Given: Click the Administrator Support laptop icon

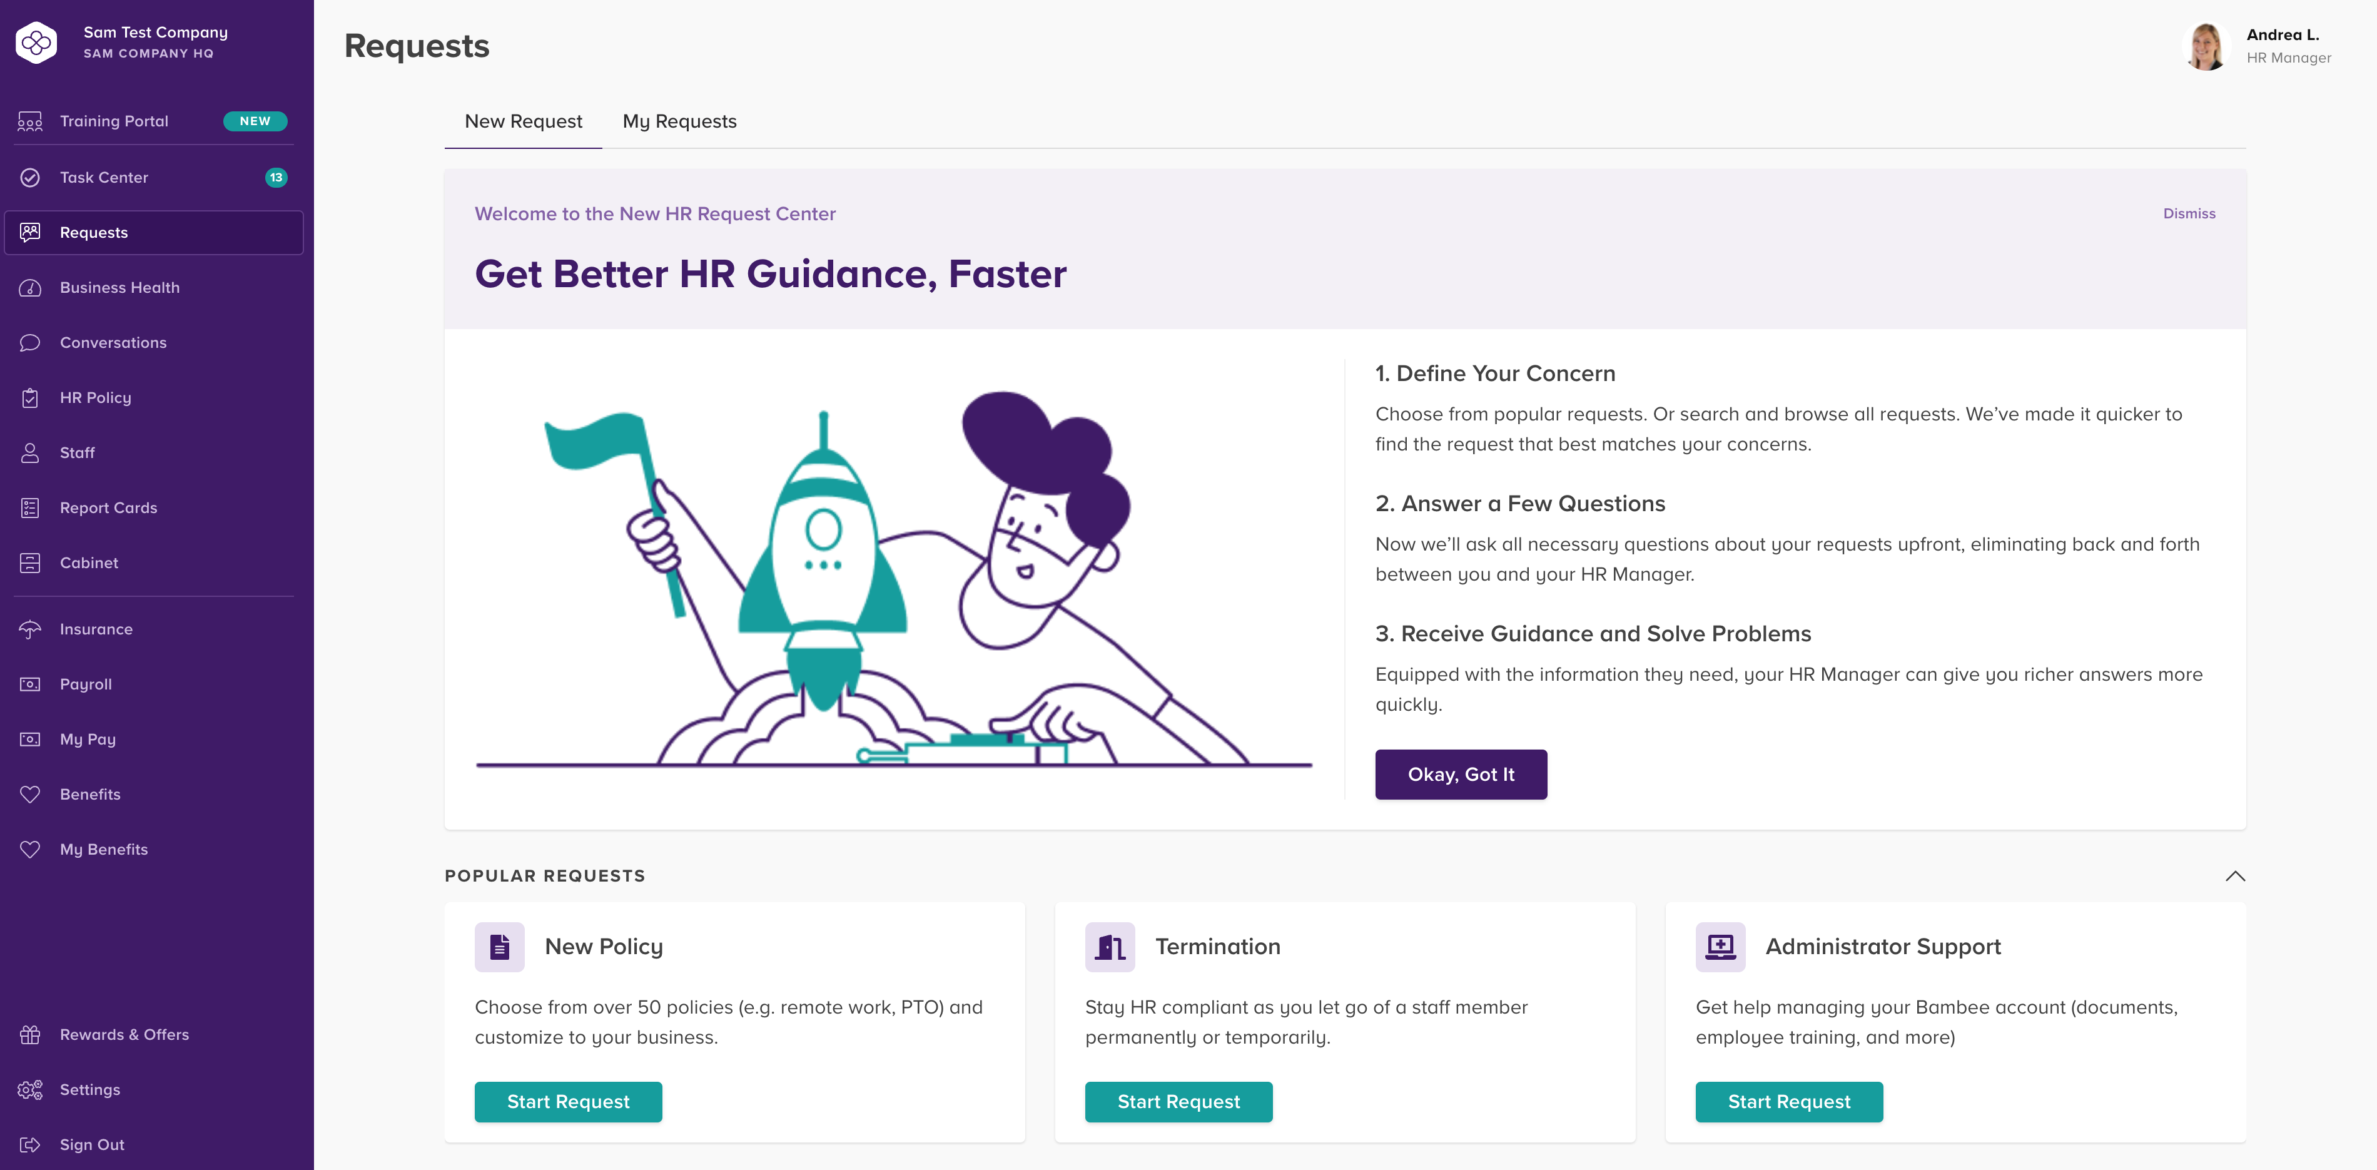Looking at the screenshot, I should tap(1719, 946).
